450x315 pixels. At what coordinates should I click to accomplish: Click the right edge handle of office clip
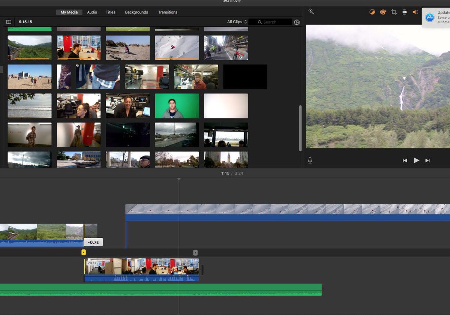[202, 270]
